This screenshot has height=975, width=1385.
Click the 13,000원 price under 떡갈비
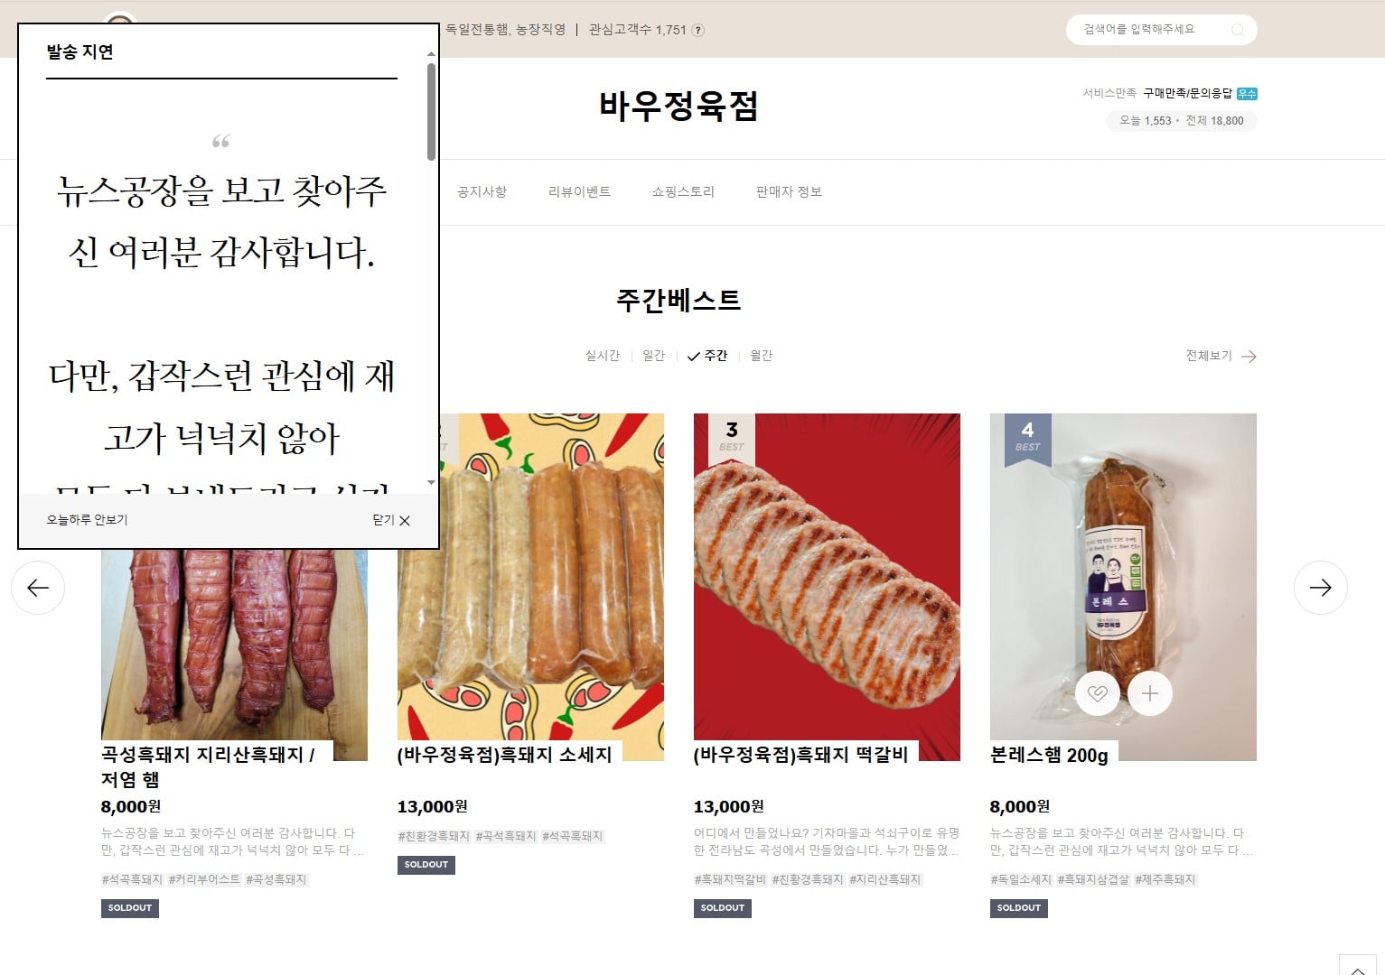coord(729,806)
